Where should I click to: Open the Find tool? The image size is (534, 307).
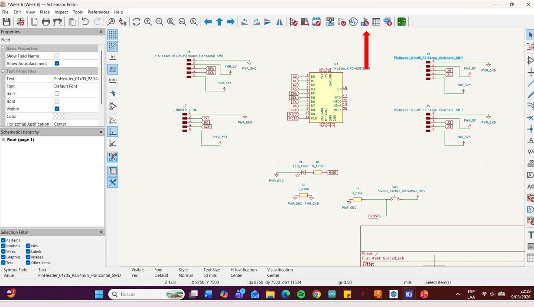(111, 22)
